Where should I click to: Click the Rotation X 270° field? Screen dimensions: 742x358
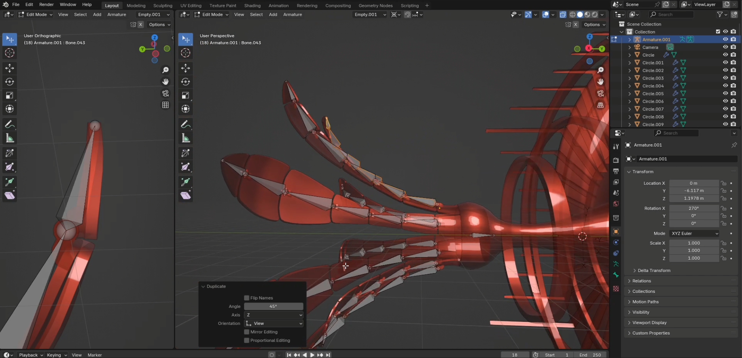click(694, 208)
